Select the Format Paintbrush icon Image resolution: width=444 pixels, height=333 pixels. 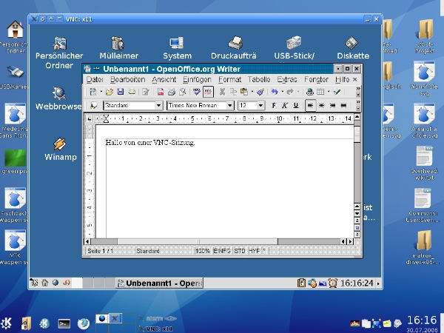(x=260, y=92)
